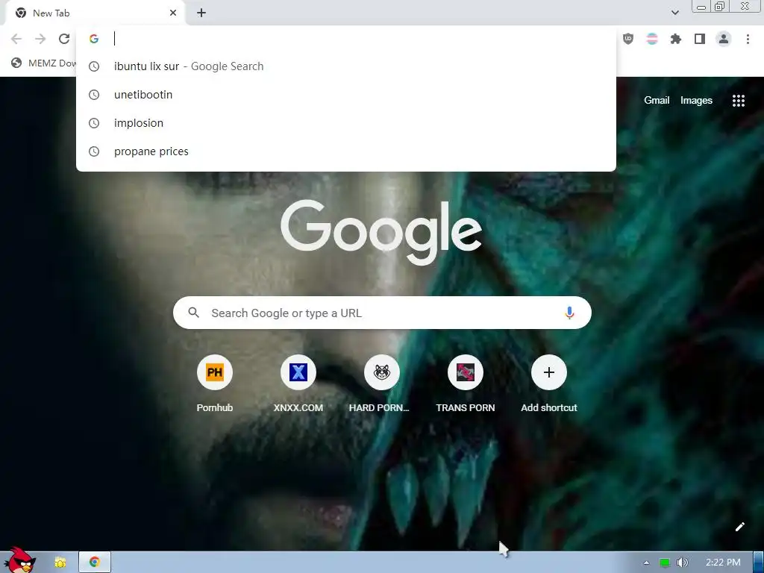Open the striped flag extension icon

(x=652, y=39)
